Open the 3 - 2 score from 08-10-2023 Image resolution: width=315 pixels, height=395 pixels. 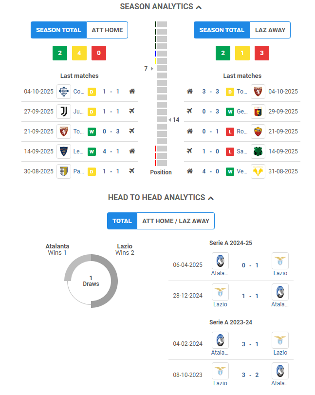pyautogui.click(x=250, y=375)
